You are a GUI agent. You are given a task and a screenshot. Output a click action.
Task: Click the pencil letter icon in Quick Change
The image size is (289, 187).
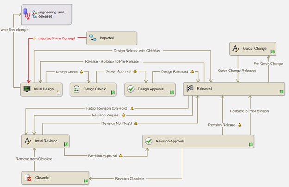(236, 49)
